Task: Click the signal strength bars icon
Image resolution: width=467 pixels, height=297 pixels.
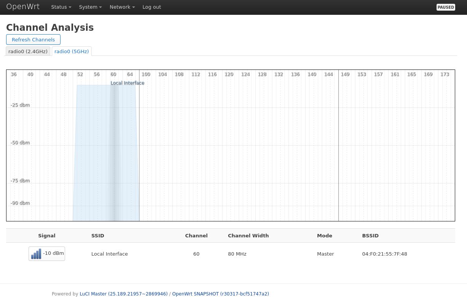Action: pos(36,254)
